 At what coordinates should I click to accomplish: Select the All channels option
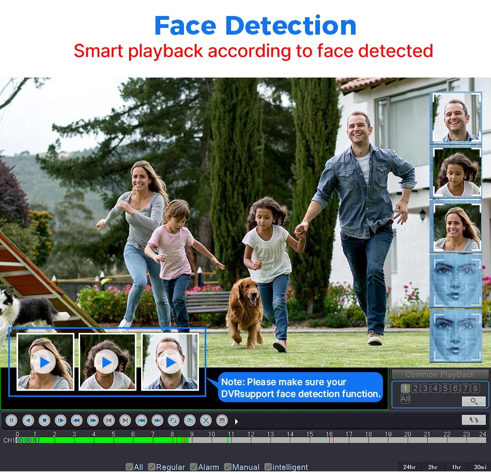405,399
